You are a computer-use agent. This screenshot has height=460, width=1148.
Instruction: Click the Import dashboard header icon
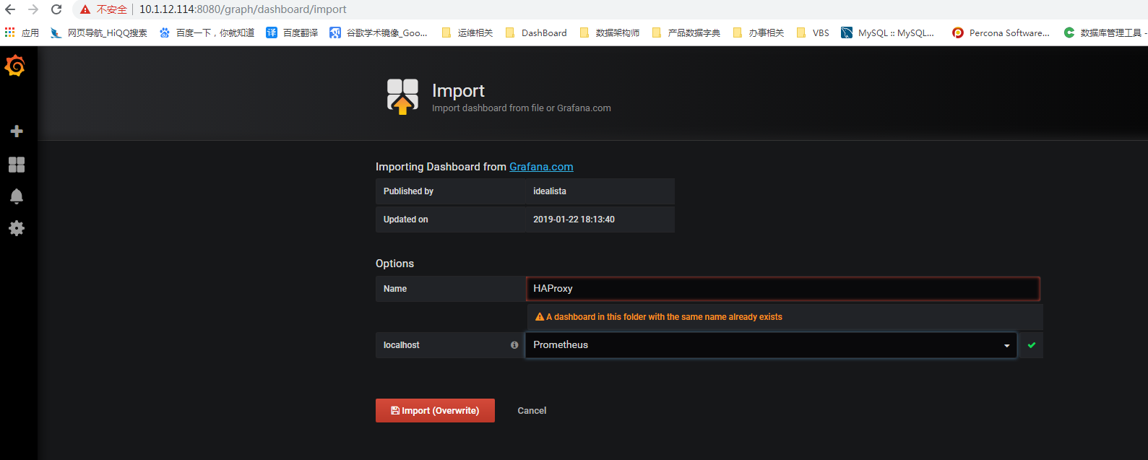point(402,96)
